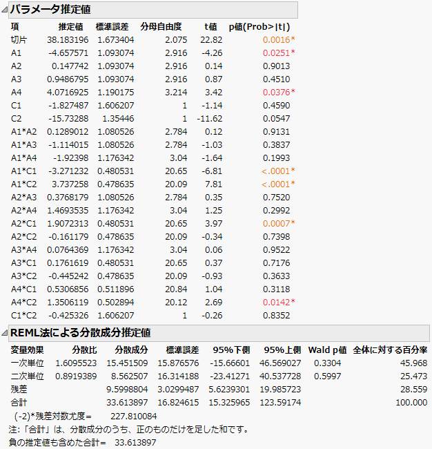
Task: Click the REML法による分散成分推定値 header
Action: (x=219, y=333)
